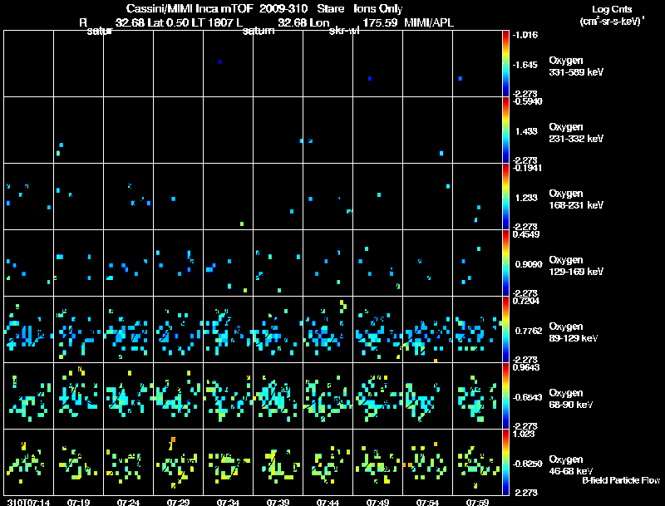This screenshot has width=665, height=506.
Task: Click the colorbar value '-0.1941'
Action: coord(527,167)
